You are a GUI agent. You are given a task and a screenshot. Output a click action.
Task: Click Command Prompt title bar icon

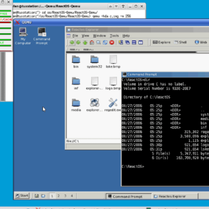pyautogui.click(x=124, y=74)
